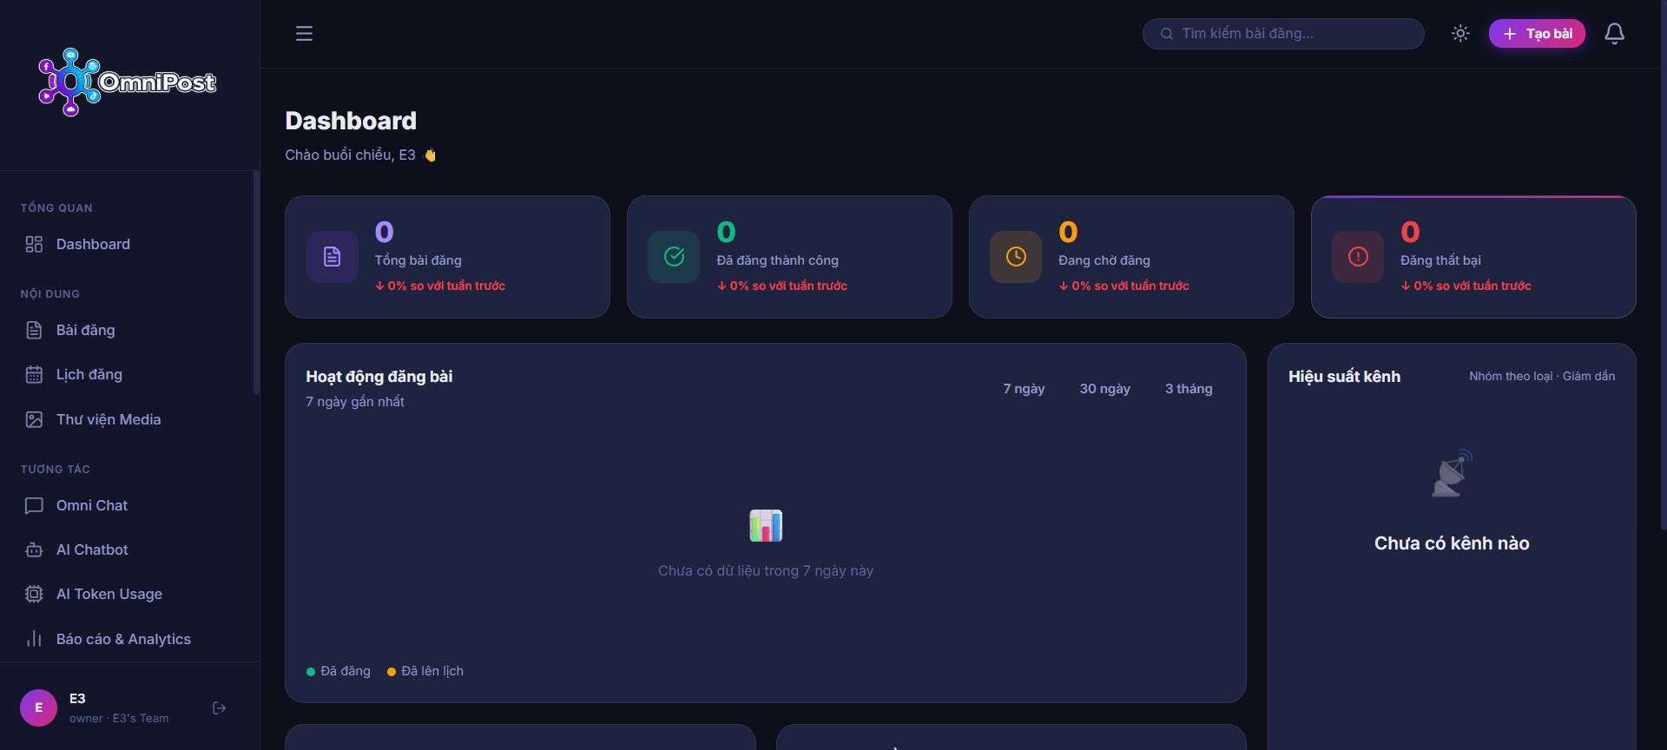Click the document icon on Tổng bài đăng card
Screen dimensions: 1667x750
pyautogui.click(x=332, y=257)
